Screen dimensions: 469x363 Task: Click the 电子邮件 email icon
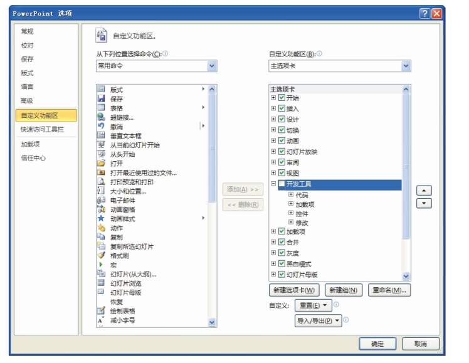coord(102,200)
